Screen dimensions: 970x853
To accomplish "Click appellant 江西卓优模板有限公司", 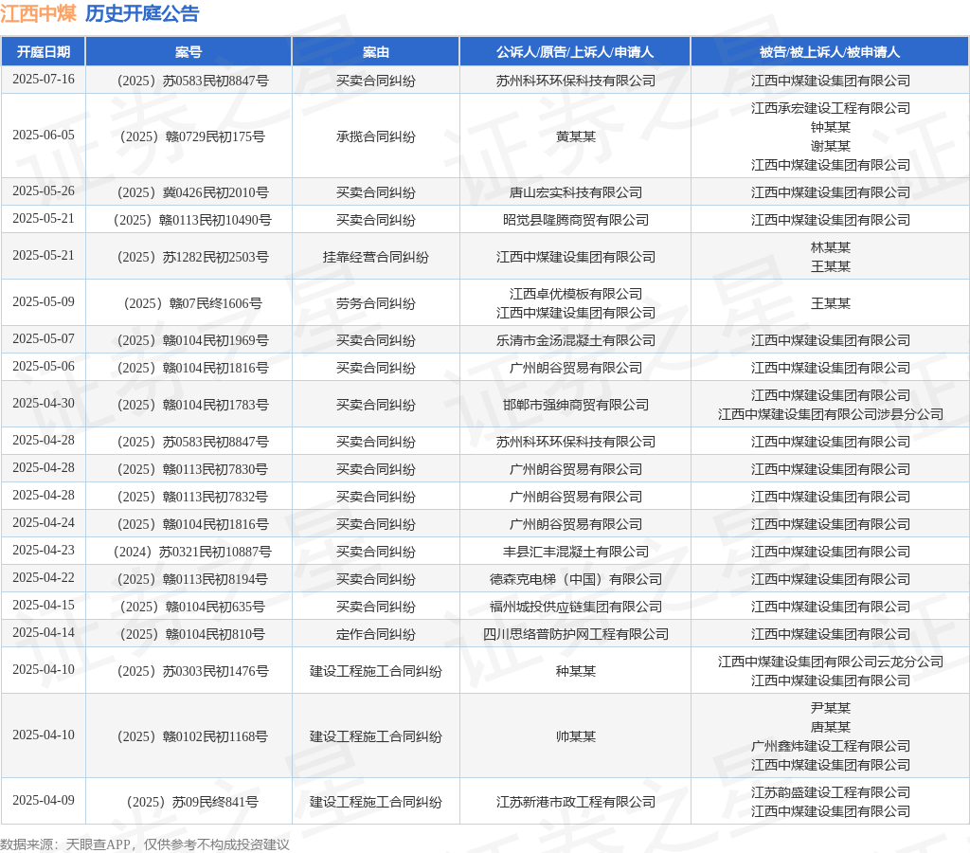I will (x=575, y=294).
